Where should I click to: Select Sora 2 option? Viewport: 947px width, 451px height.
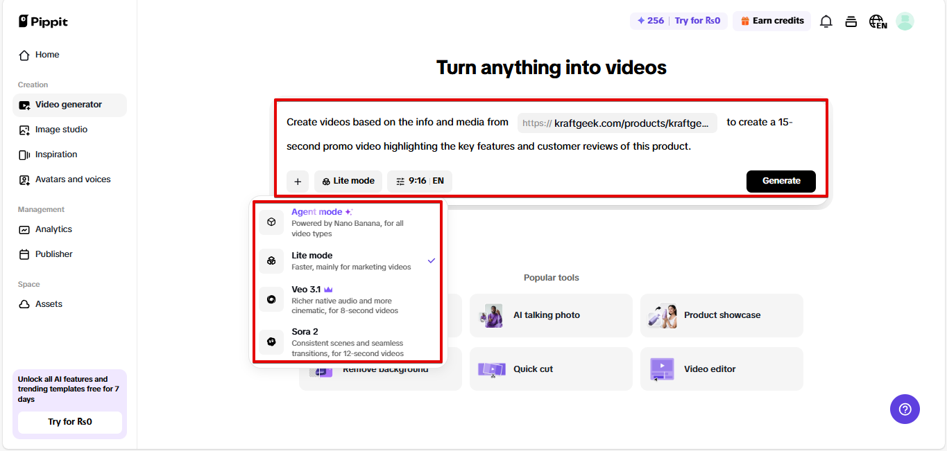(348, 342)
